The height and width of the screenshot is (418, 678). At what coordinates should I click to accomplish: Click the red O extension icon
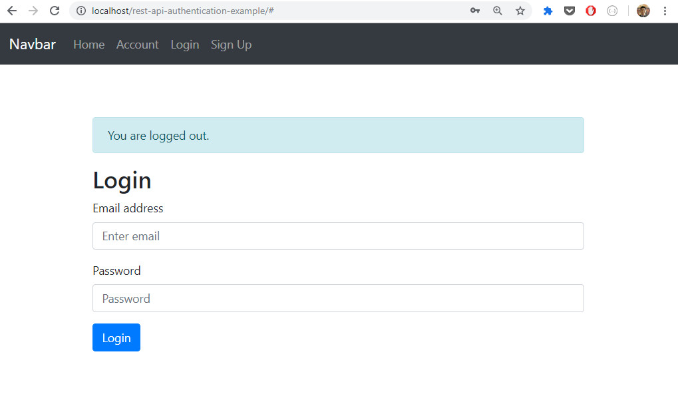point(590,11)
